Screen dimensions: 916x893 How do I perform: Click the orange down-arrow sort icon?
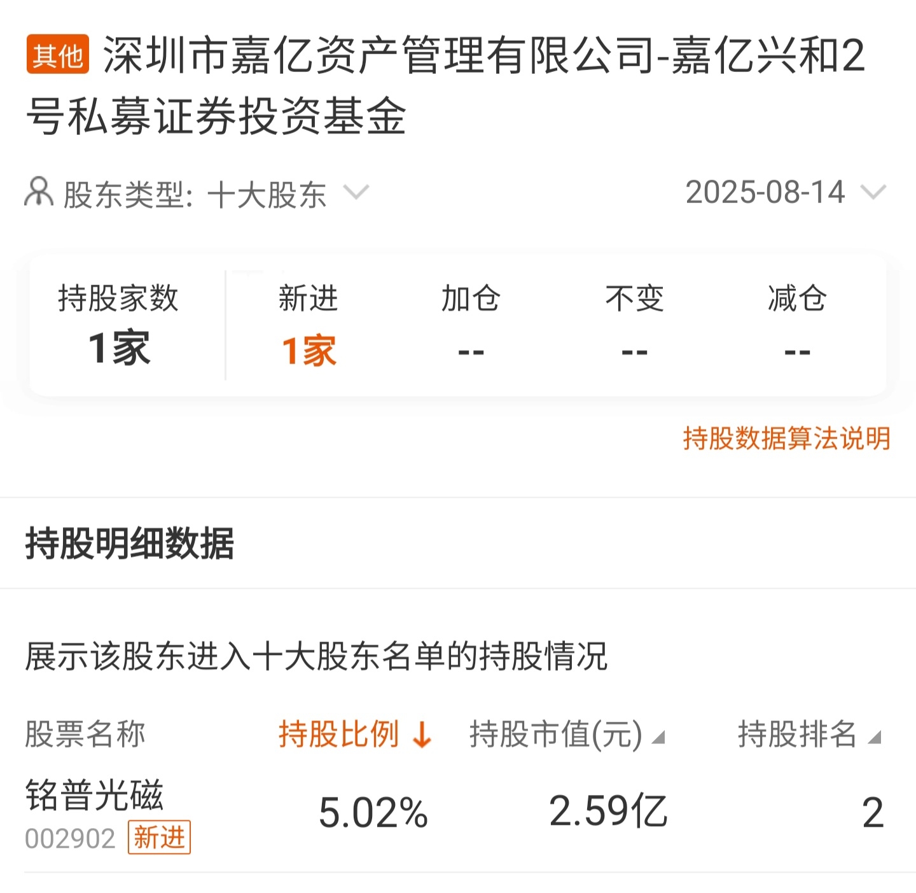point(422,735)
